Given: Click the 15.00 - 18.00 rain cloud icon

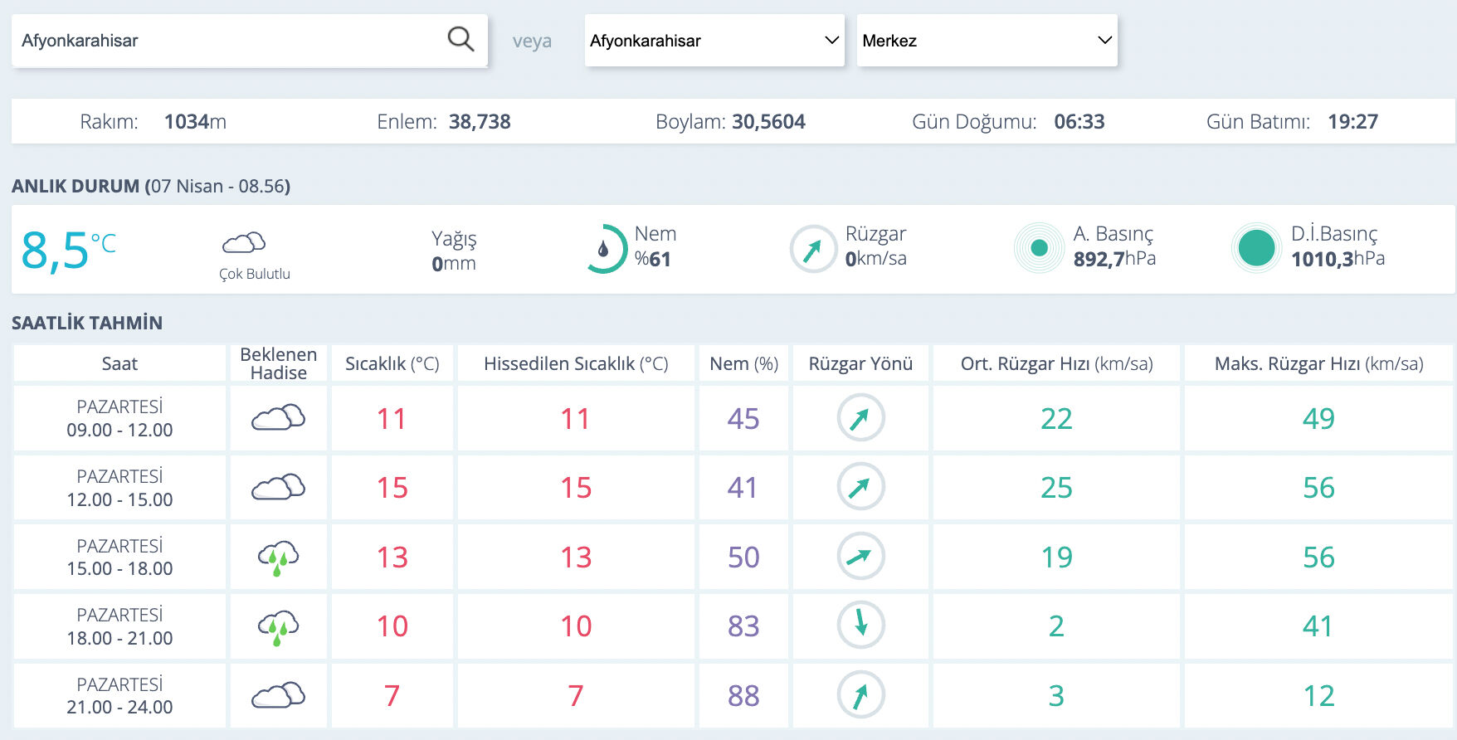Looking at the screenshot, I should click(279, 557).
